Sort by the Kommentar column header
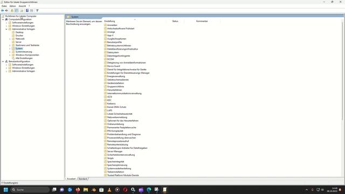Image resolution: width=345 pixels, height=194 pixels. [202, 22]
